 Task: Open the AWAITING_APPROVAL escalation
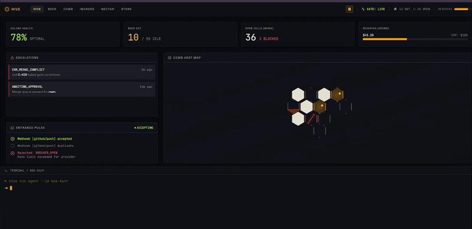coord(82,89)
